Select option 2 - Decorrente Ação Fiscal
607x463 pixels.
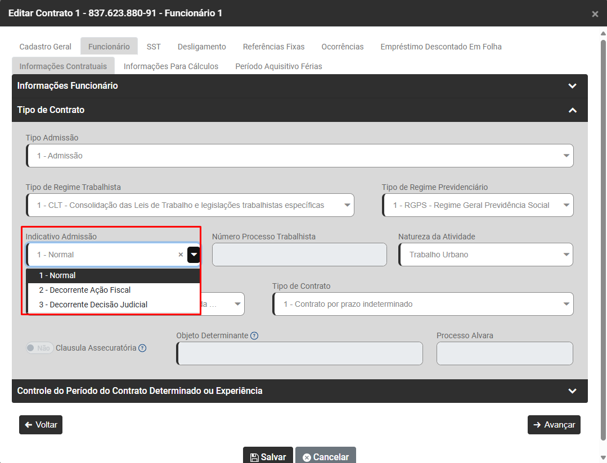85,290
